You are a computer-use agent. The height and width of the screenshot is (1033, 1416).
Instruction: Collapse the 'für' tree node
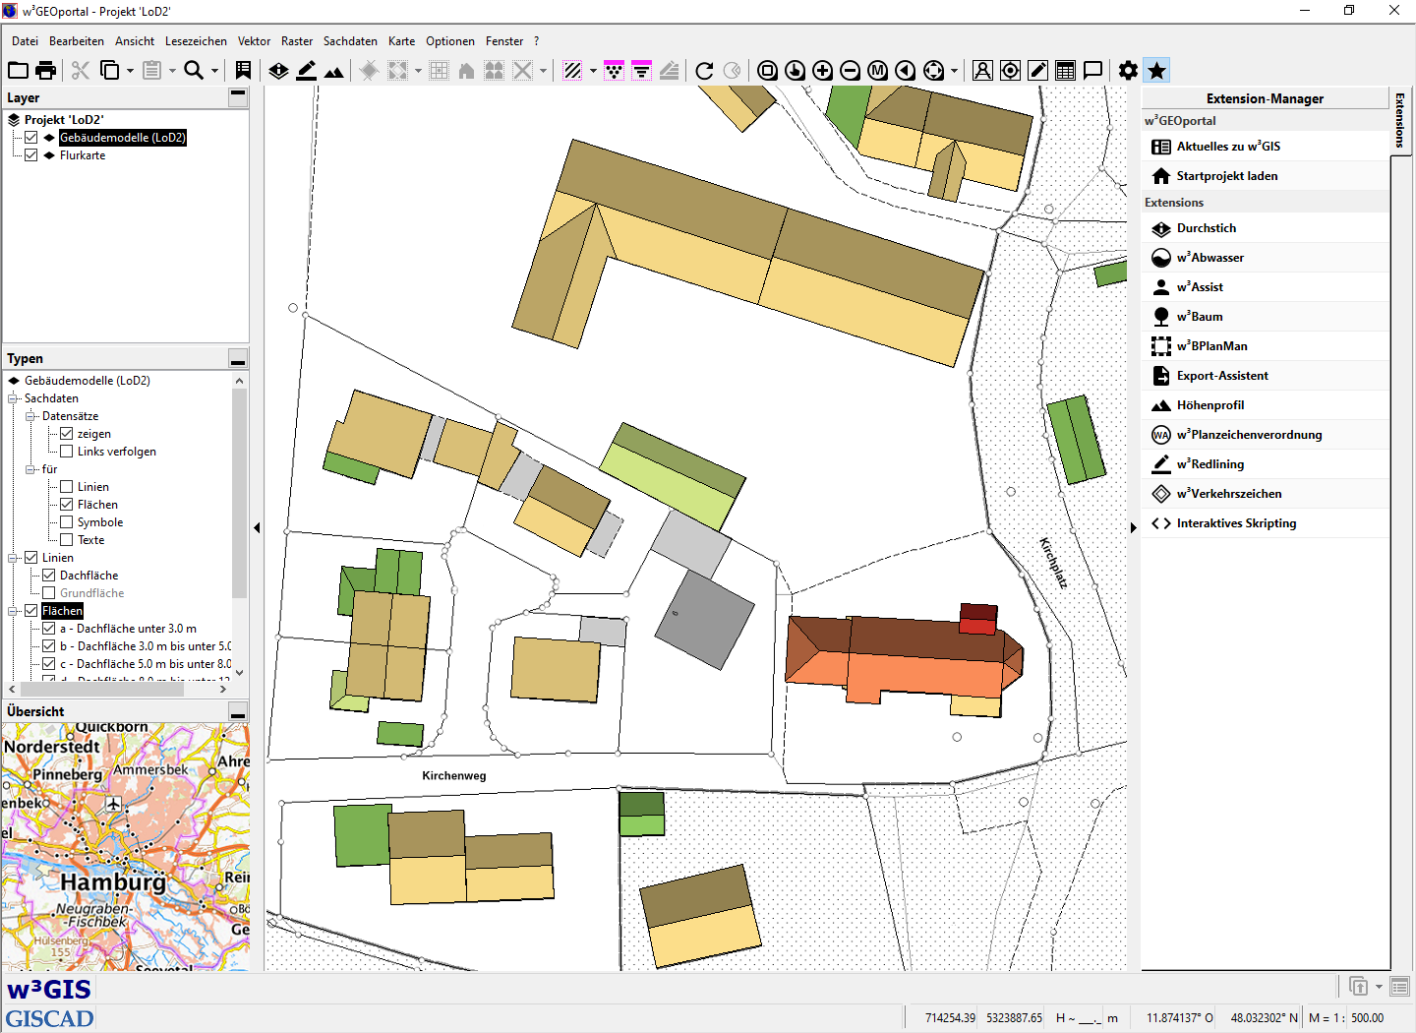[31, 469]
